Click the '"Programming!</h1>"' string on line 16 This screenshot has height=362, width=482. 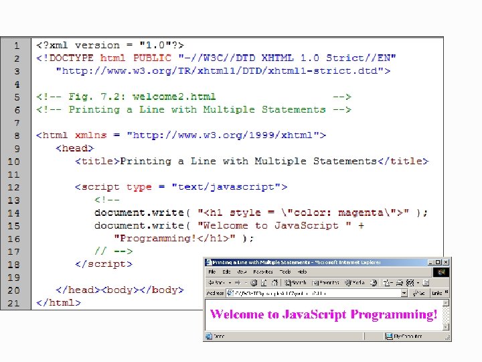pos(175,238)
